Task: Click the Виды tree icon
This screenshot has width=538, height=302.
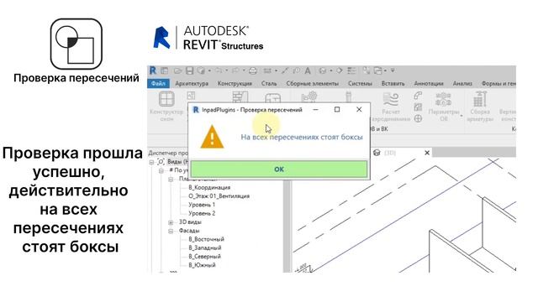Action: click(161, 162)
